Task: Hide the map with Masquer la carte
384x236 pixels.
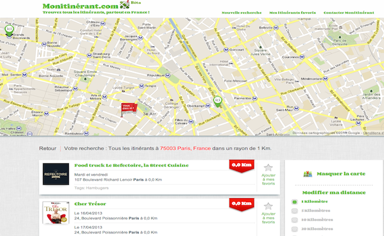Action: coord(341,174)
